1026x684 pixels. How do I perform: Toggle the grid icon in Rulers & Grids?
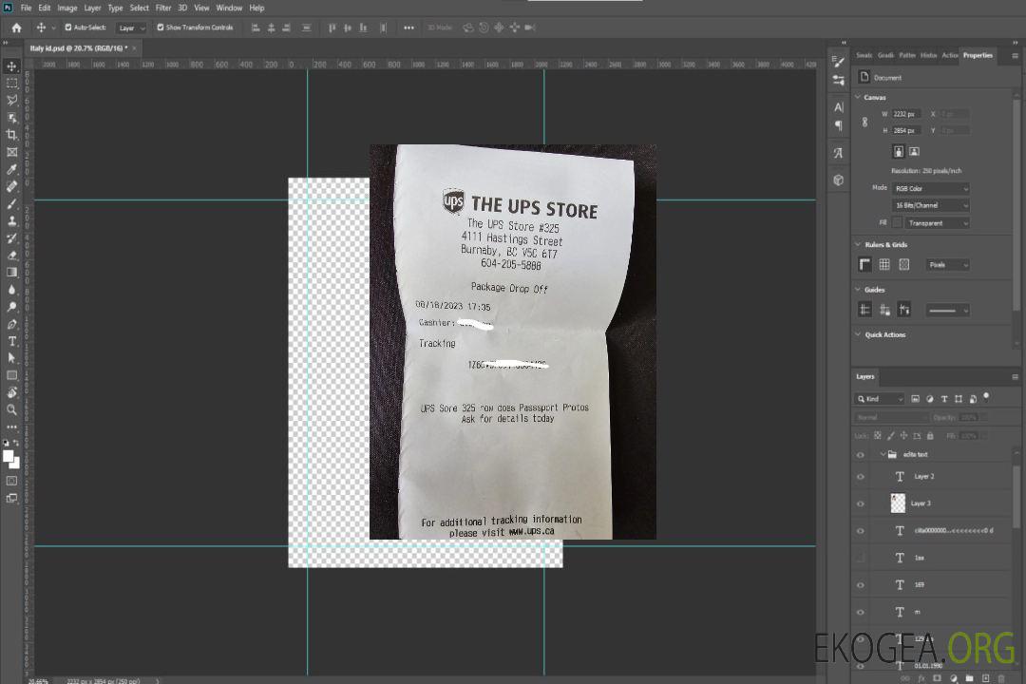[884, 264]
